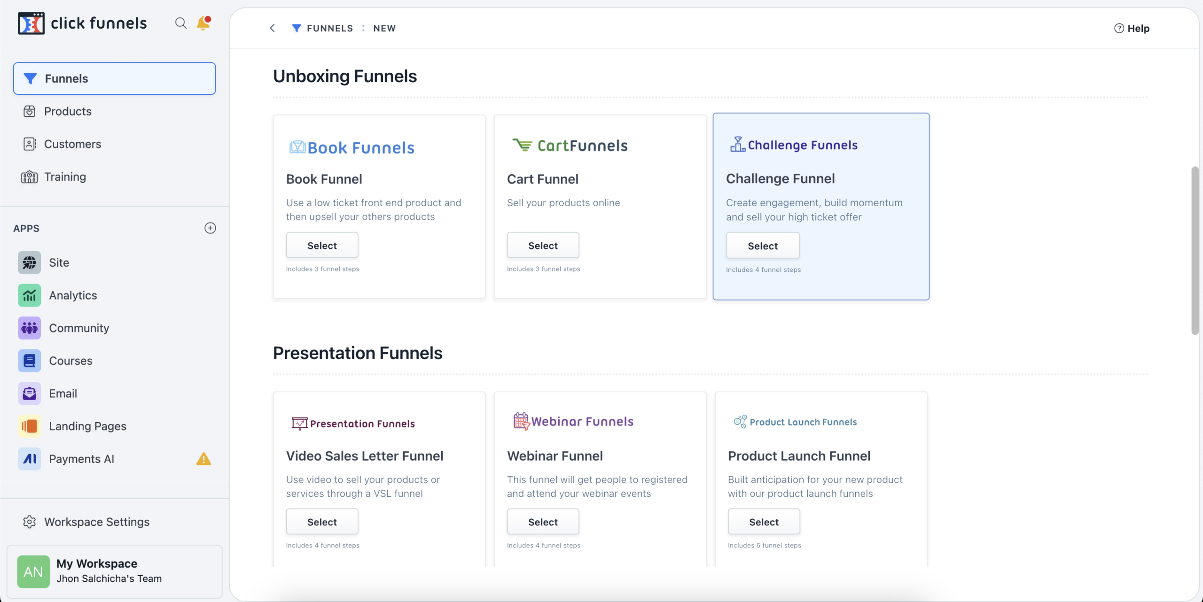Click the Courses book icon

29,361
